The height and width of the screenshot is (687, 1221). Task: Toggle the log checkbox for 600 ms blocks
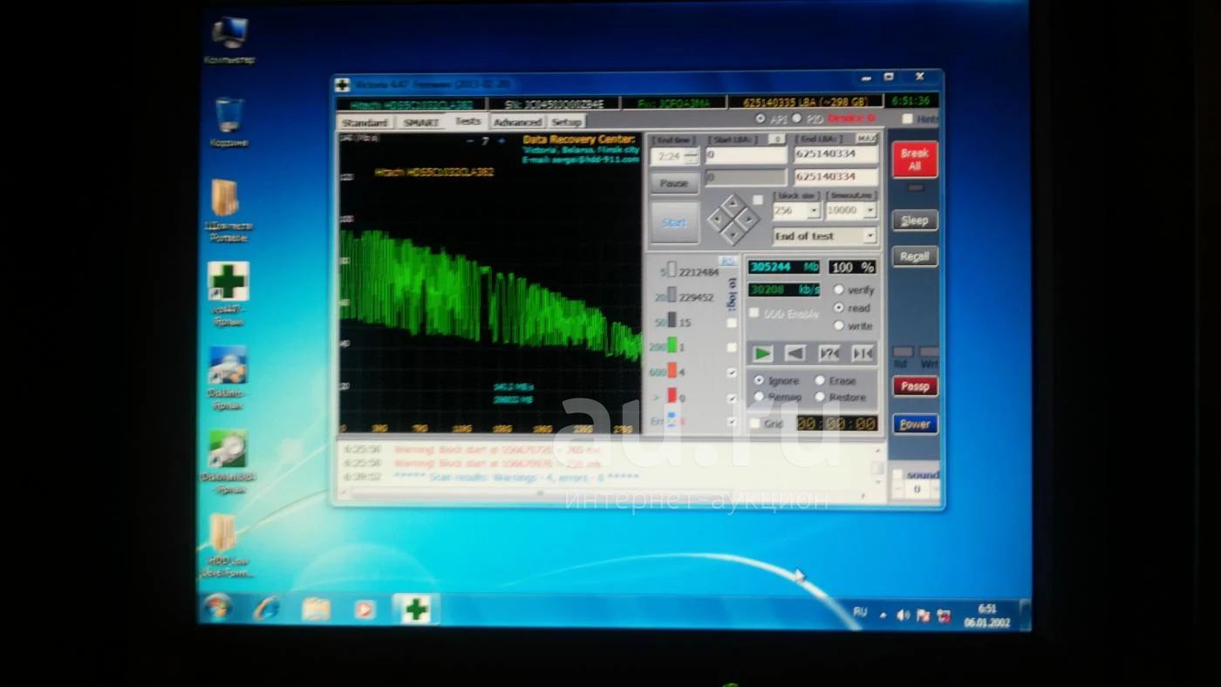coord(732,372)
